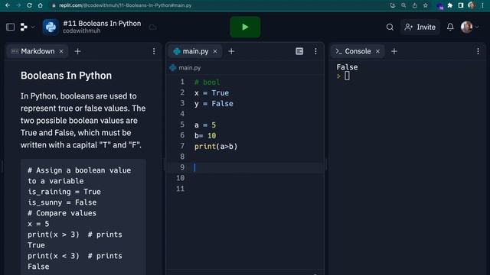
Task: Click line 7 print(a>b) in editor
Action: coord(216,146)
